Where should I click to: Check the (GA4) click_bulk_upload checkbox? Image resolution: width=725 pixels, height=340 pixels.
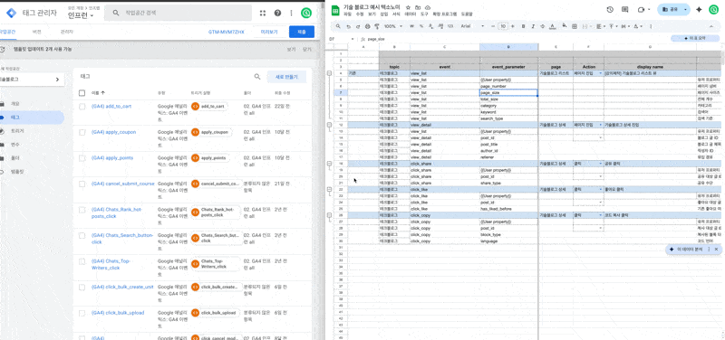click(82, 313)
